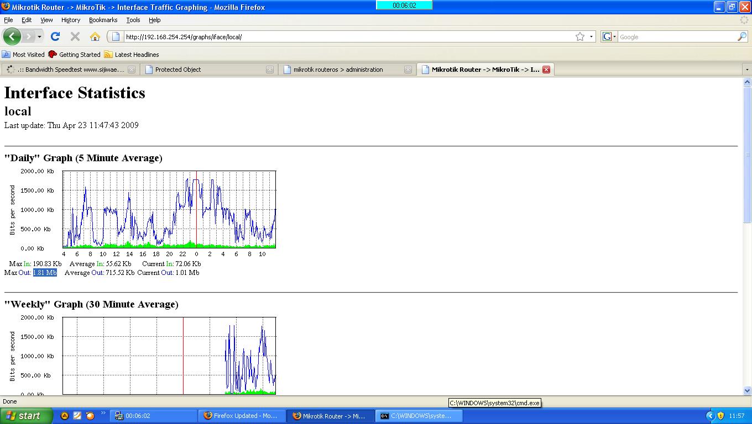Click the search magnifier icon

[742, 37]
